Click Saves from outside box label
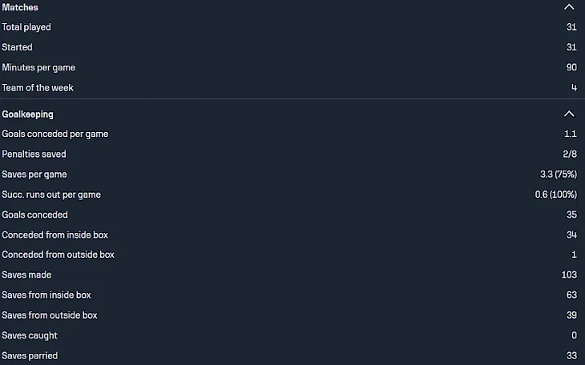The width and height of the screenshot is (585, 365). [50, 315]
